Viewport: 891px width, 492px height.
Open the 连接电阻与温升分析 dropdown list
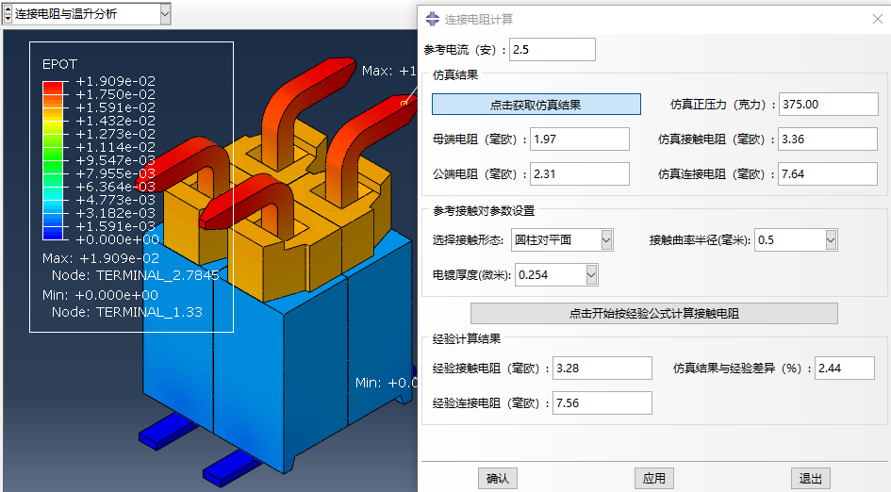click(165, 14)
